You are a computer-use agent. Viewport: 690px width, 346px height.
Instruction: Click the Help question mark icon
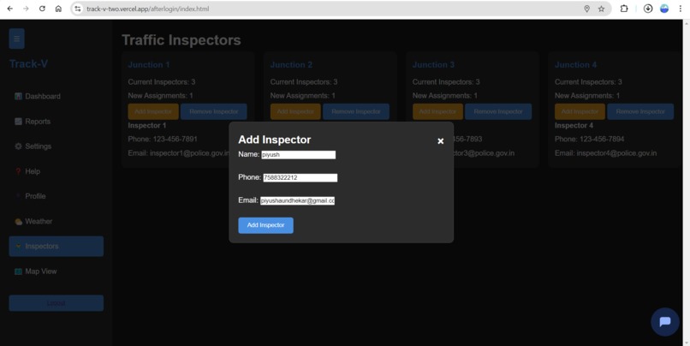[x=18, y=171]
